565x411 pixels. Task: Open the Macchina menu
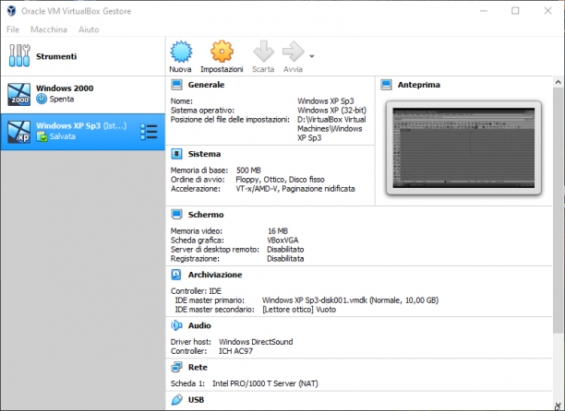click(x=49, y=29)
